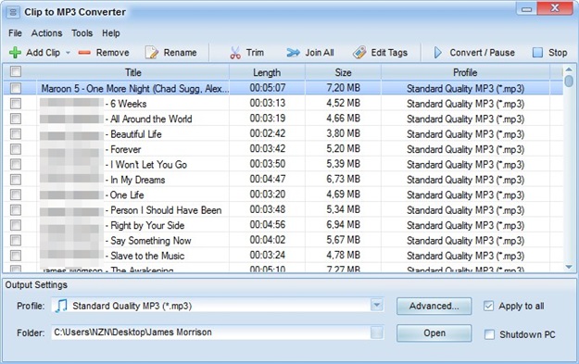Viewport: 579px width, 364px height.
Task: Check the box for Beautiful Life
Action: coord(16,133)
